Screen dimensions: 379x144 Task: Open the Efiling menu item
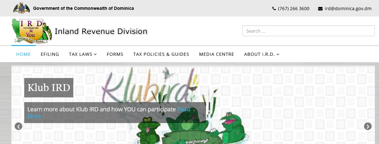(50, 54)
